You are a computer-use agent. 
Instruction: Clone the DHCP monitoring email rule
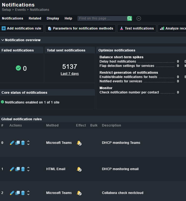coord(18,169)
